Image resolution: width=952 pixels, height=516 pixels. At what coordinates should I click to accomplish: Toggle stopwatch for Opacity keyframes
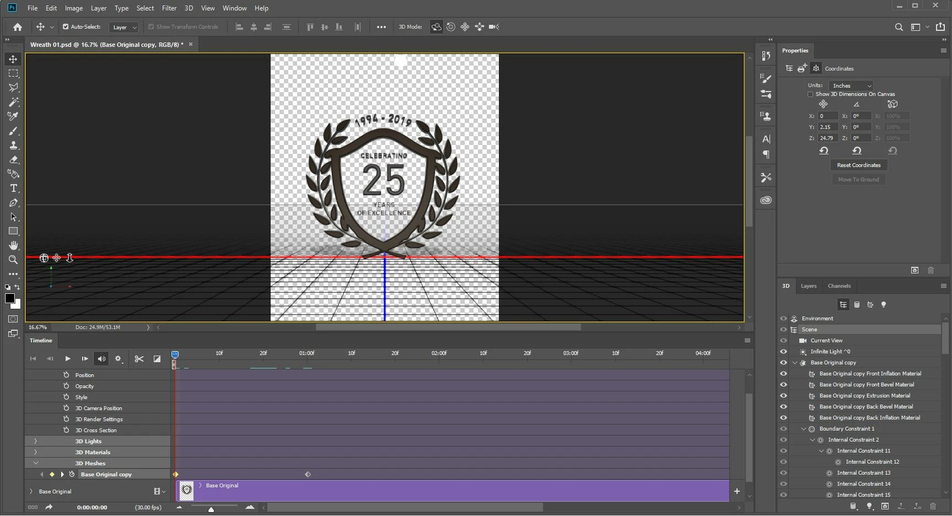click(66, 386)
